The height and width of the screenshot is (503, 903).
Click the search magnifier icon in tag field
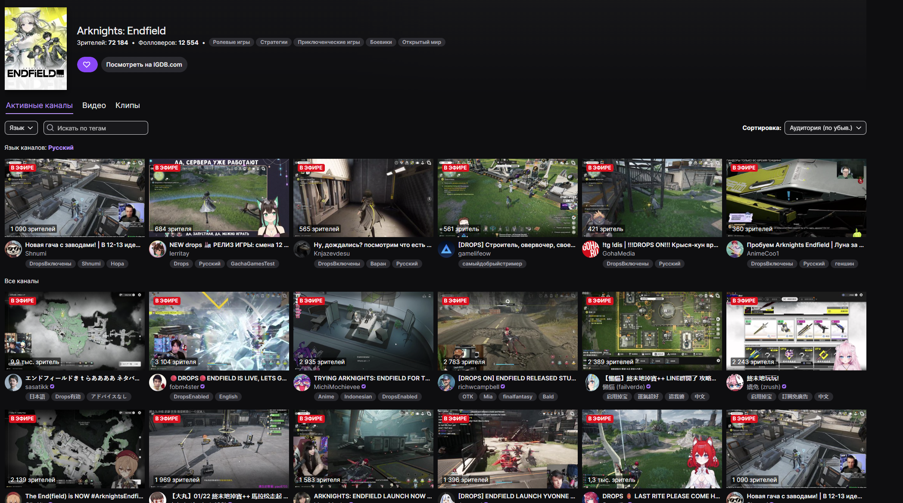click(50, 128)
